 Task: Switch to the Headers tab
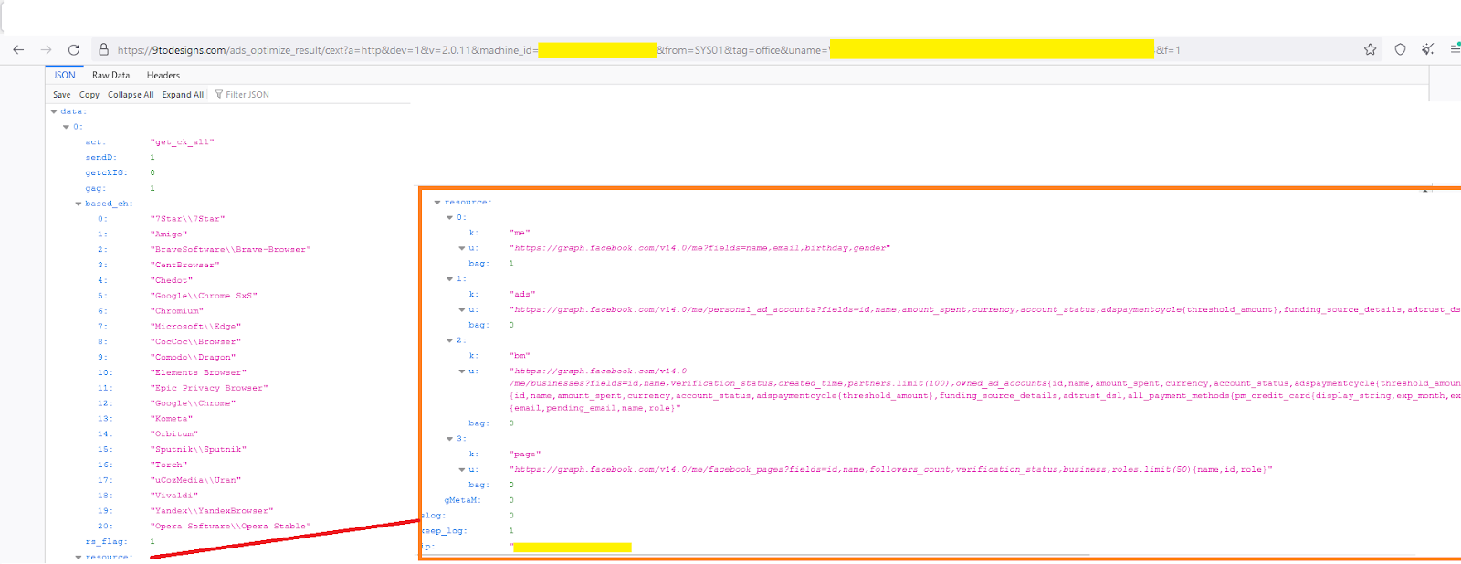163,75
